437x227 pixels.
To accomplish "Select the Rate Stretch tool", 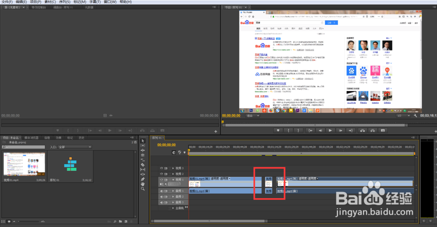I will 143,160.
